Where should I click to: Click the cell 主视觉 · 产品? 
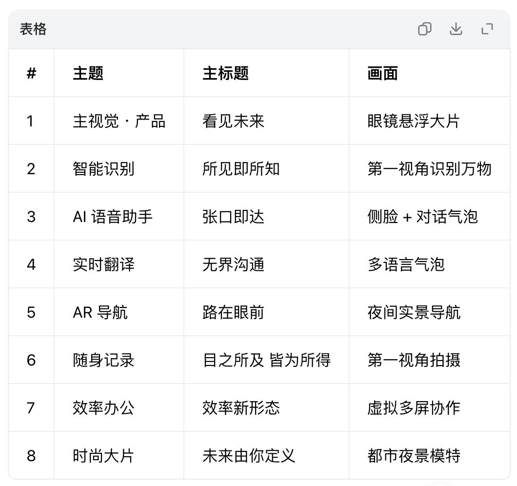(x=119, y=121)
